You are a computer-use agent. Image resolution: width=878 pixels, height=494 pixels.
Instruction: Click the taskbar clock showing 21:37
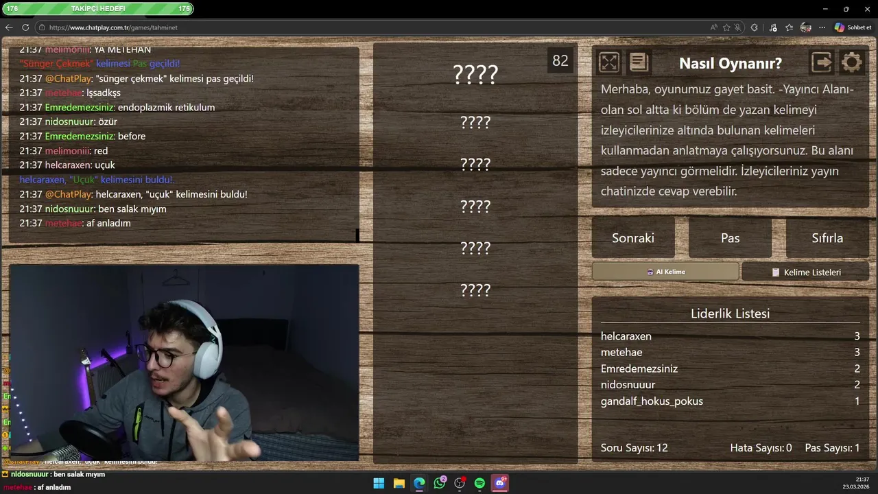pyautogui.click(x=863, y=480)
